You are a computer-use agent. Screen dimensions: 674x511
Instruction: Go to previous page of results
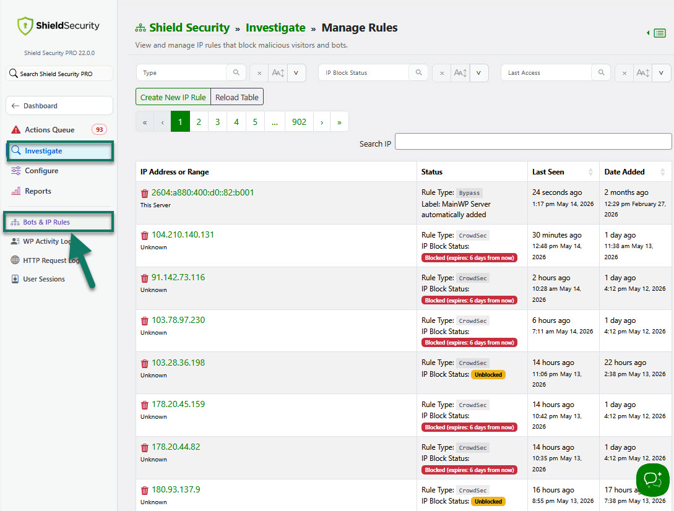click(163, 122)
